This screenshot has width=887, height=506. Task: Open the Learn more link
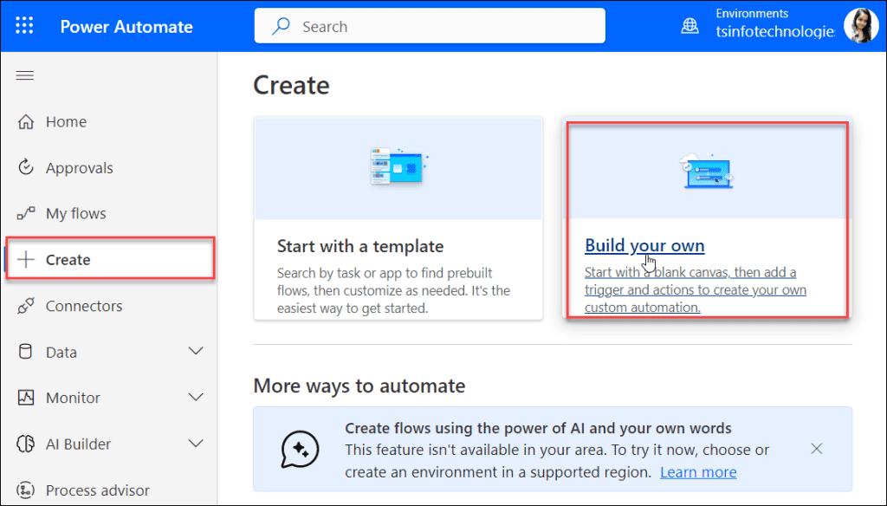(698, 472)
